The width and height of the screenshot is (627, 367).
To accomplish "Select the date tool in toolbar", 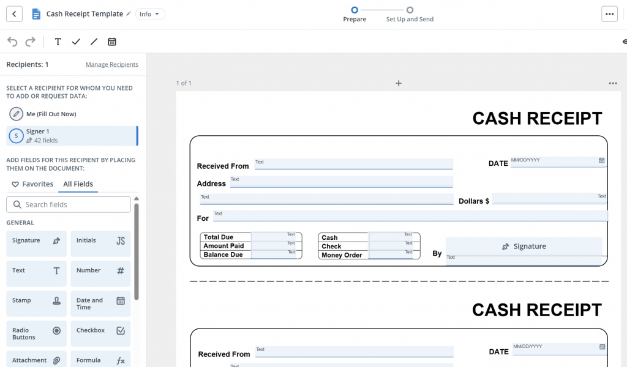I will pos(112,42).
